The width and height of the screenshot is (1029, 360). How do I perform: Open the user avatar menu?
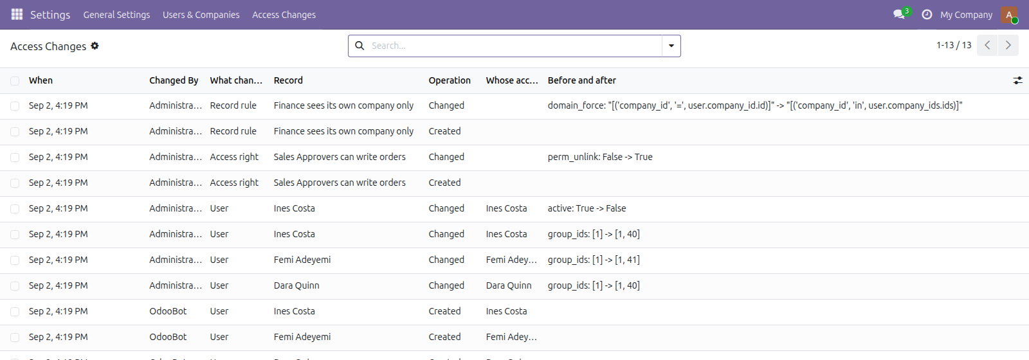pos(1009,14)
